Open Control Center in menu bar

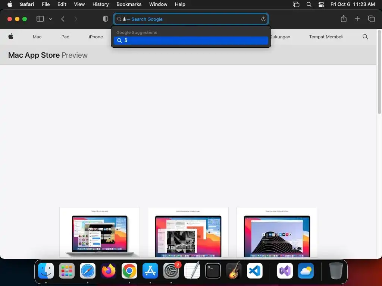tap(321, 4)
